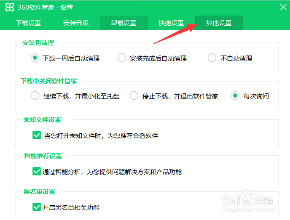Viewport: 290px width, 220px height.
Task: Select 不自动清理 radio option
Action: [212, 58]
